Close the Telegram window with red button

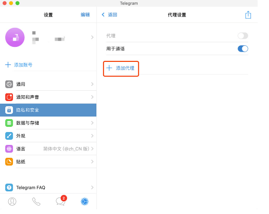[5, 3]
